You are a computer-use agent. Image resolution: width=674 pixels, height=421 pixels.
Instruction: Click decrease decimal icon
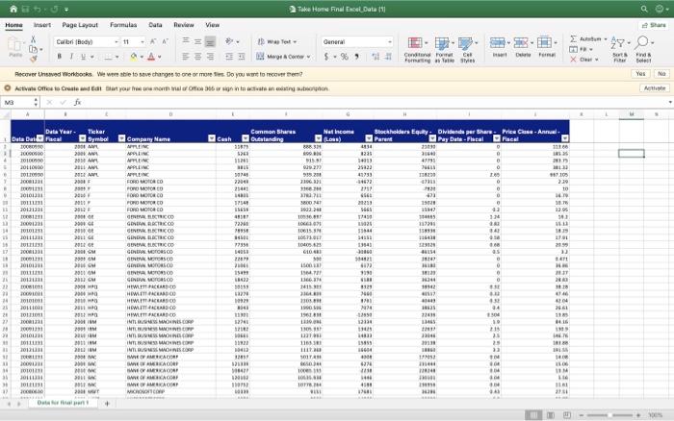pyautogui.click(x=388, y=57)
